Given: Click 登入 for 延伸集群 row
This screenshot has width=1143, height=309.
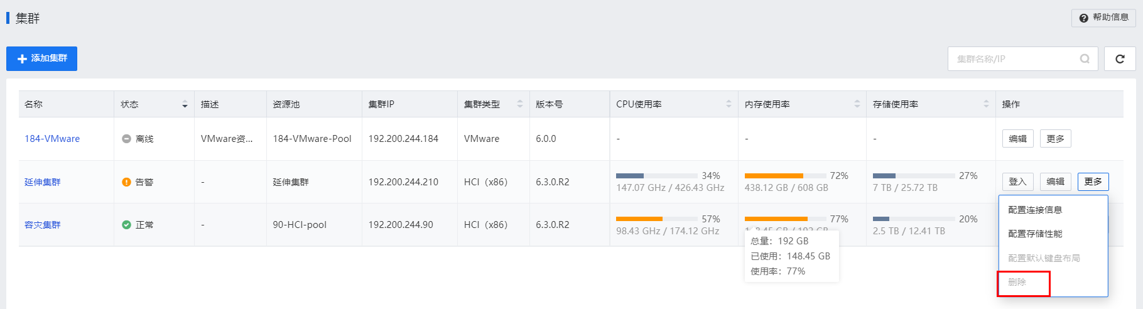Looking at the screenshot, I should pyautogui.click(x=1017, y=182).
